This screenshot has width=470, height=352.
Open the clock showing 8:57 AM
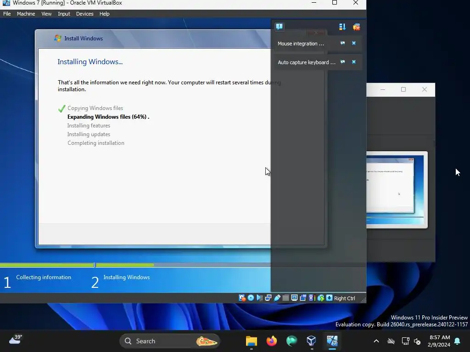[439, 341]
